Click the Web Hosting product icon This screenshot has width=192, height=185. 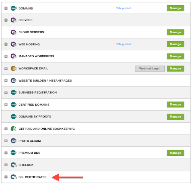click(x=13, y=44)
